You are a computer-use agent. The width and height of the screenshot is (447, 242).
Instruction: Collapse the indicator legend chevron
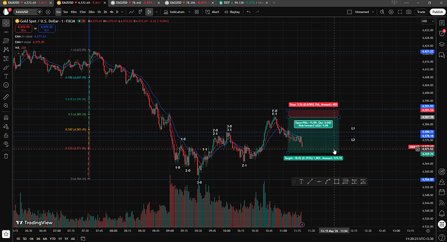[18, 53]
